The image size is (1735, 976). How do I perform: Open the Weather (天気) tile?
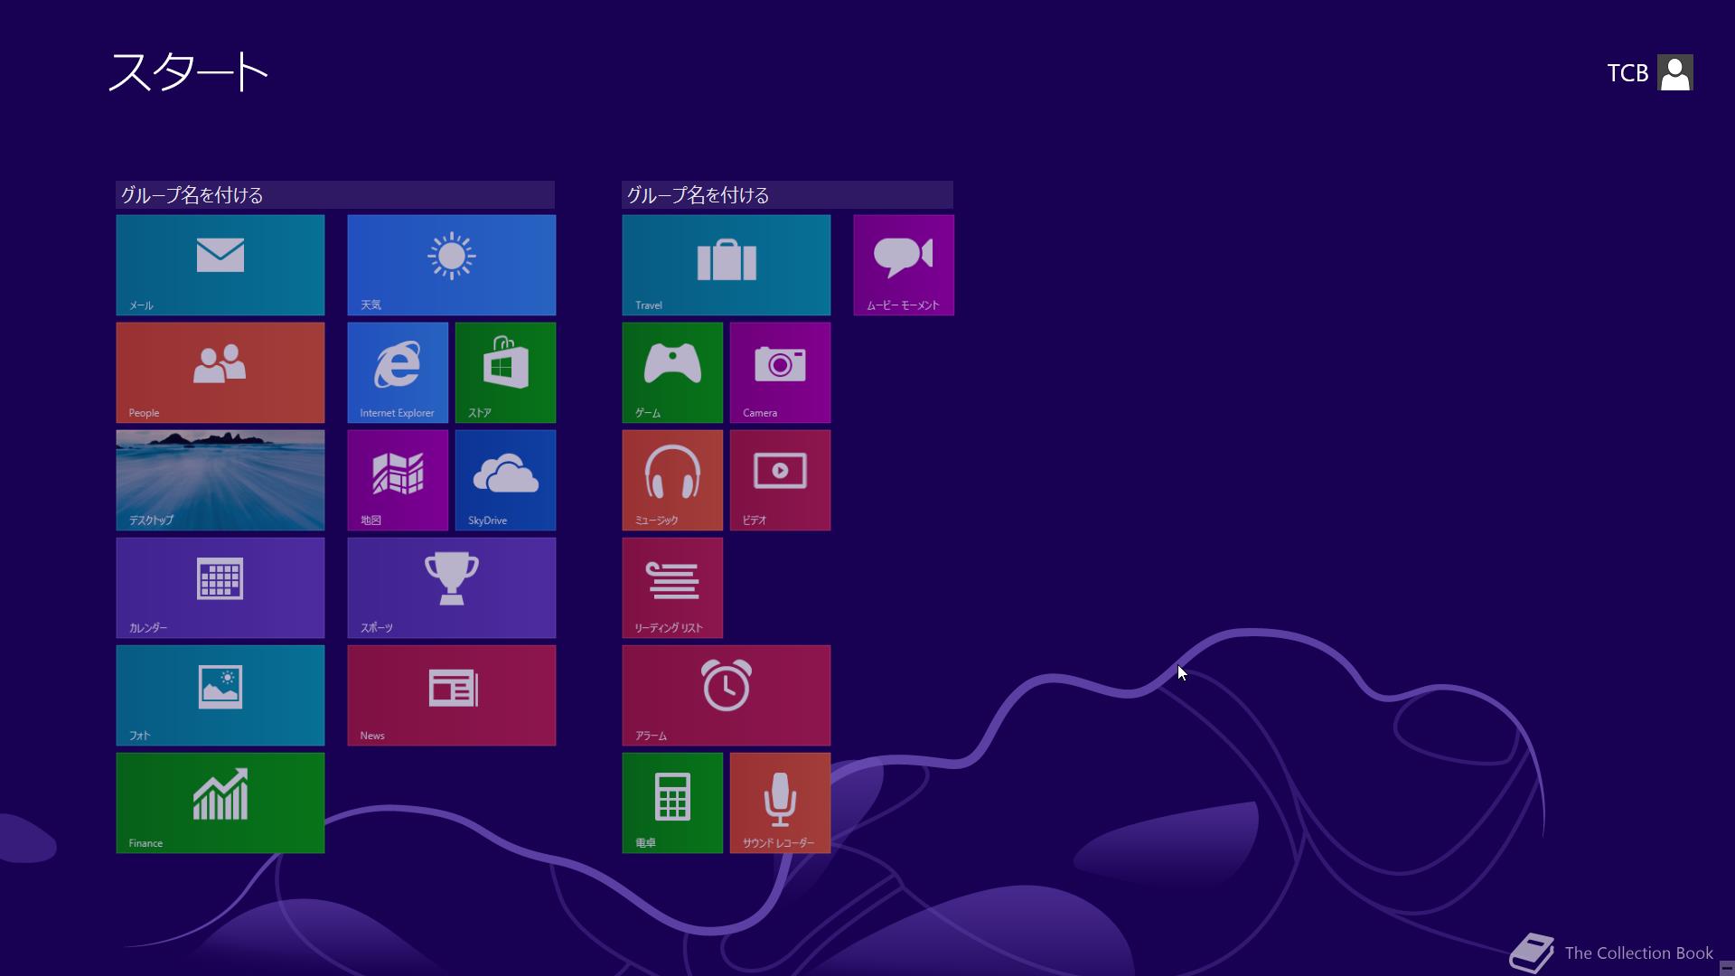(451, 265)
